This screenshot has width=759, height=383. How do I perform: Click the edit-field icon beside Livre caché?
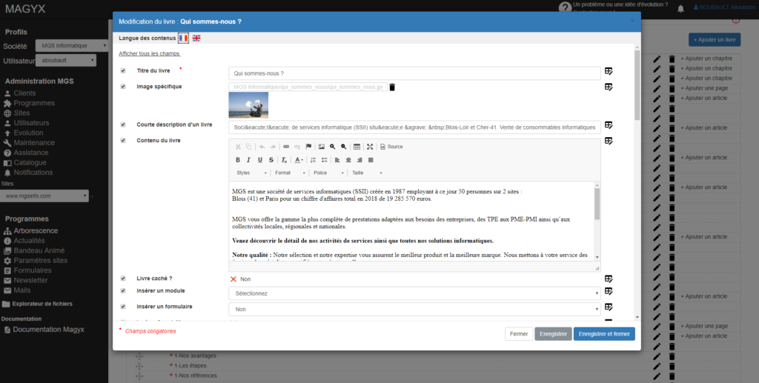(609, 279)
